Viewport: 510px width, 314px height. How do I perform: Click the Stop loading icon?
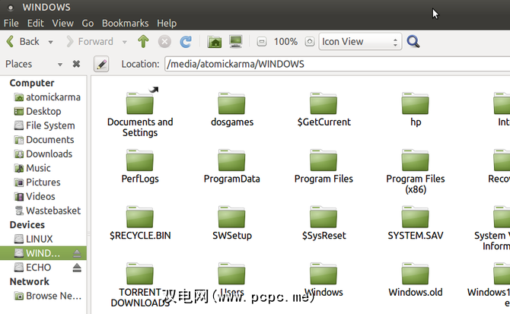pyautogui.click(x=164, y=42)
